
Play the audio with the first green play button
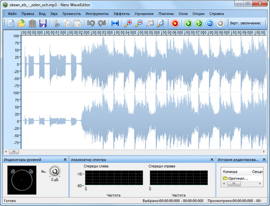click(188, 24)
